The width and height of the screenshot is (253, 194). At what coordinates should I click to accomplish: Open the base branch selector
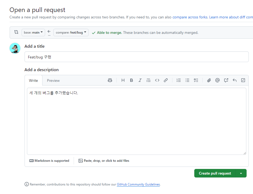click(33, 32)
